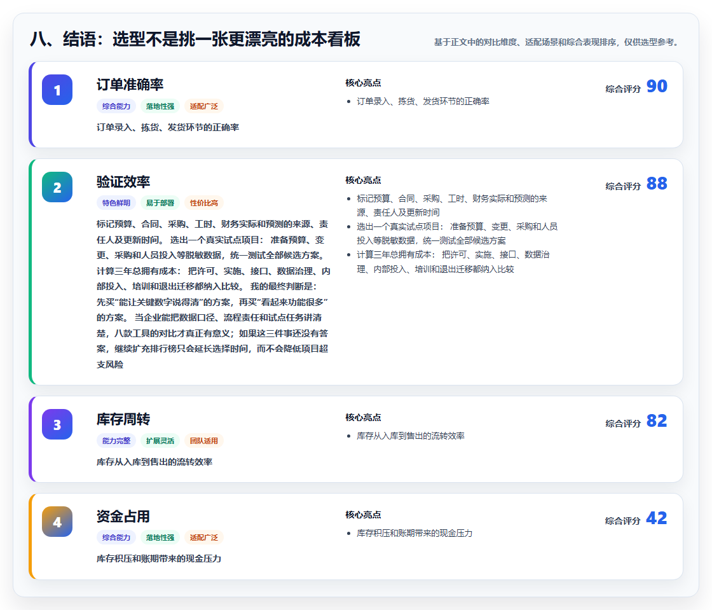The image size is (712, 610).
Task: Click the long 验证效率 description paragraph
Action: pyautogui.click(x=214, y=295)
